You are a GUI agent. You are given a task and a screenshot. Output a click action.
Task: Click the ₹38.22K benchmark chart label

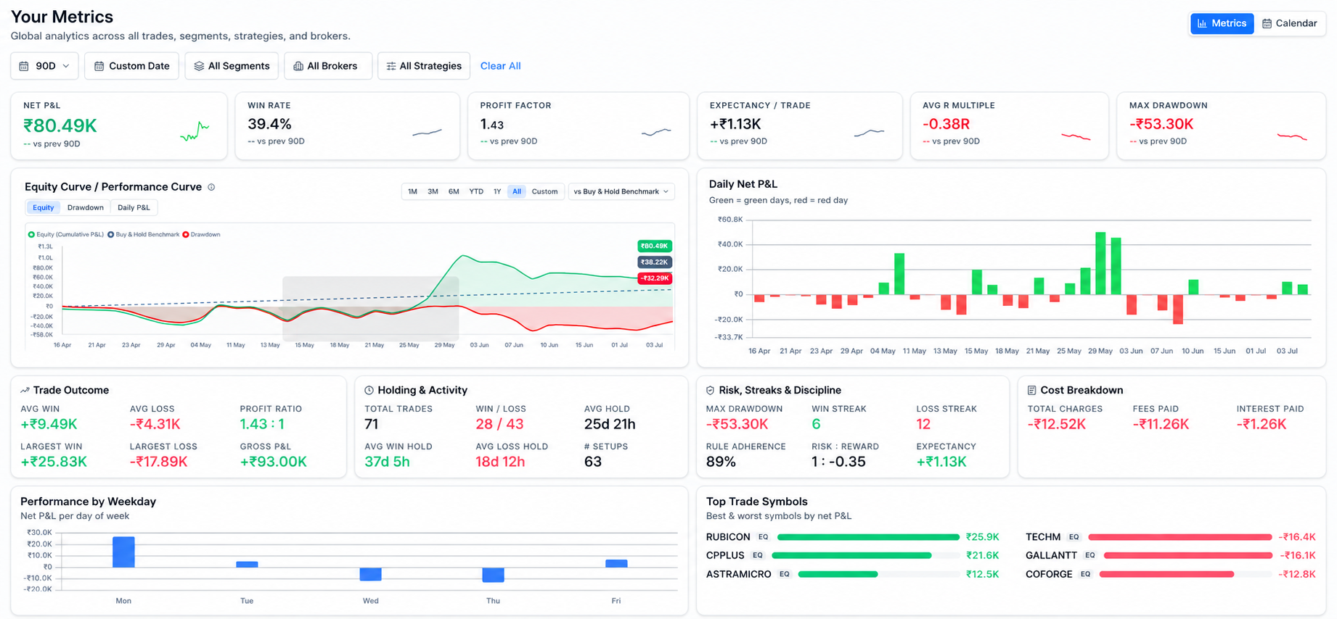coord(654,262)
